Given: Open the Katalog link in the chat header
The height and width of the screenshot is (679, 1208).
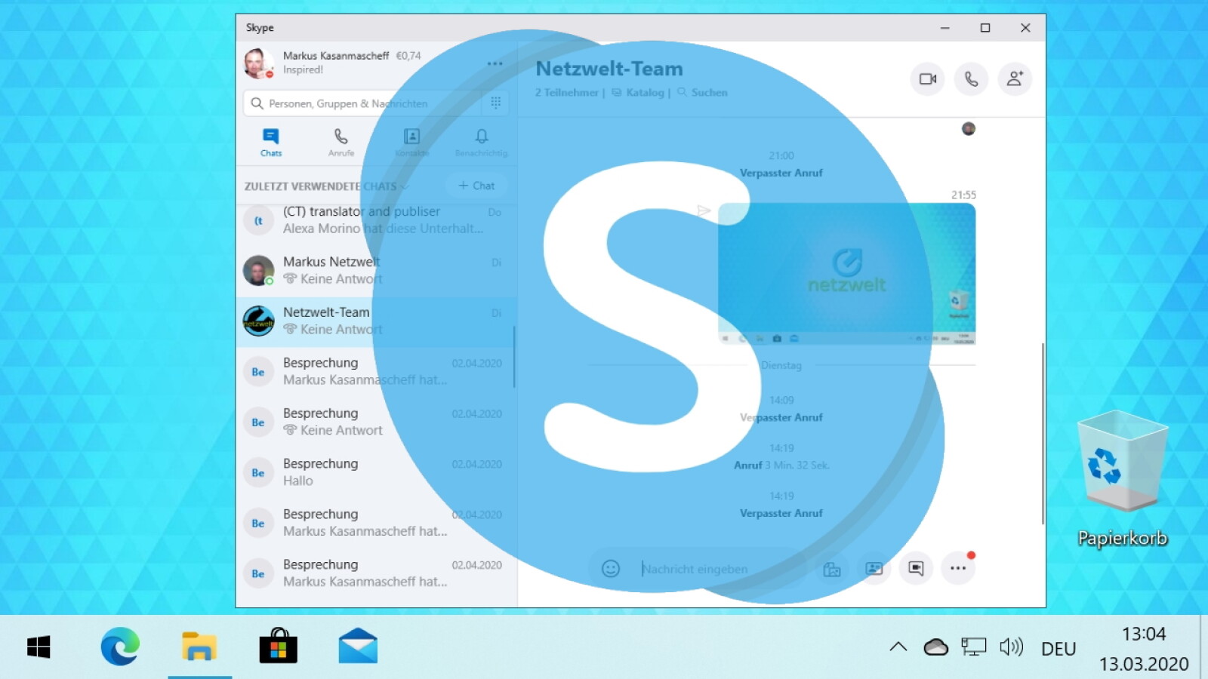Looking at the screenshot, I should [639, 93].
